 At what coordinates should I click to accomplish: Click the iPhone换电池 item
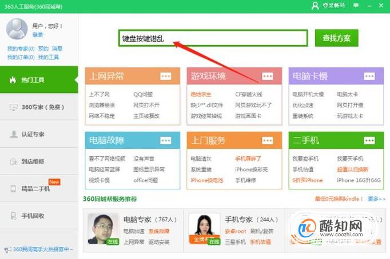pyautogui.click(x=207, y=180)
